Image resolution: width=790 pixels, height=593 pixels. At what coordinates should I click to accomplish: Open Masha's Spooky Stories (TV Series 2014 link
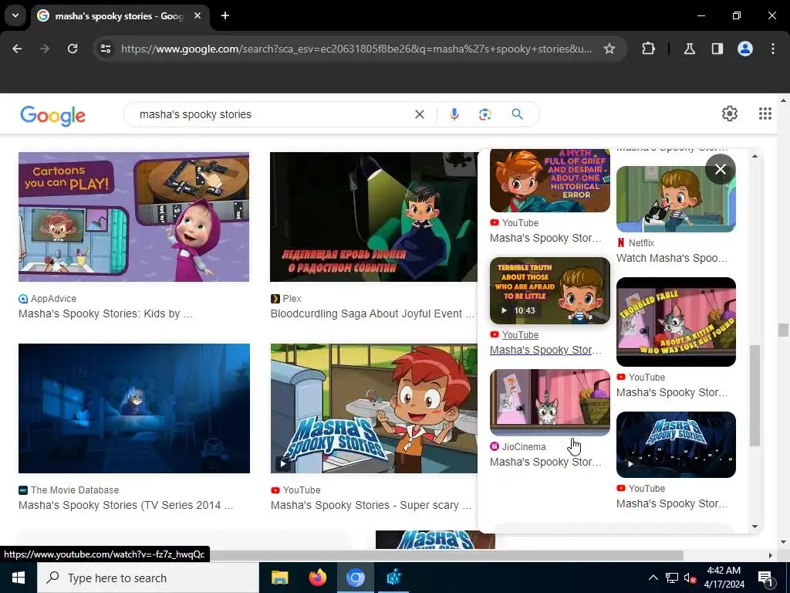[x=126, y=505]
